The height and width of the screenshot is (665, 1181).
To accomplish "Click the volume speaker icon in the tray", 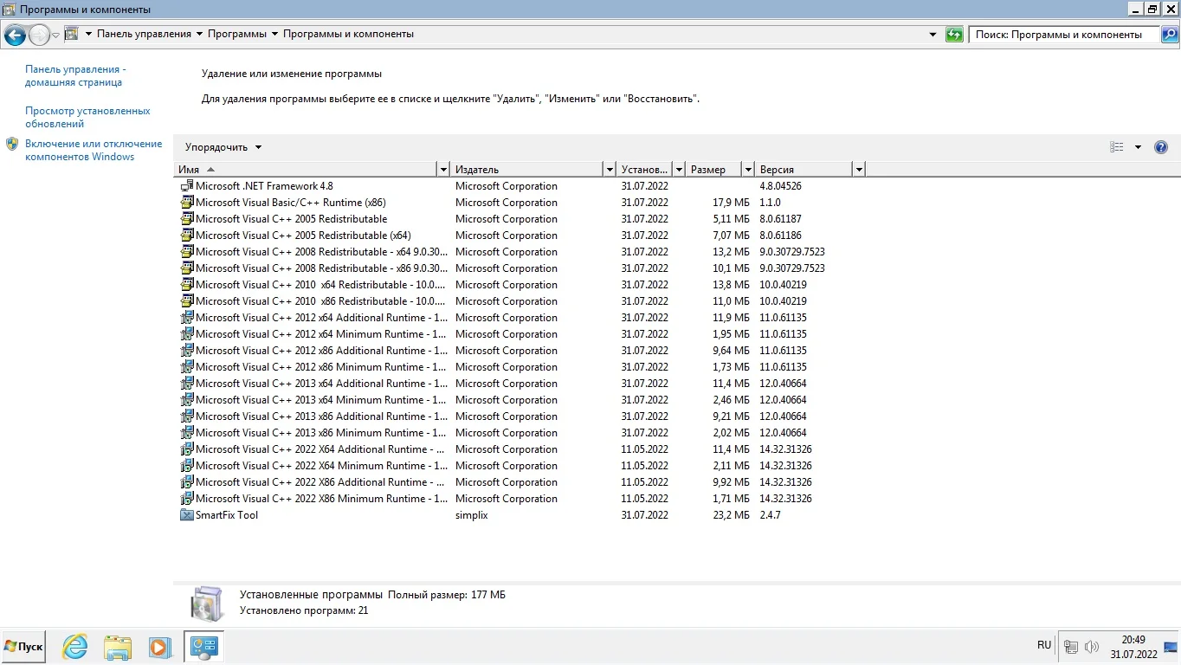I will pos(1091,646).
